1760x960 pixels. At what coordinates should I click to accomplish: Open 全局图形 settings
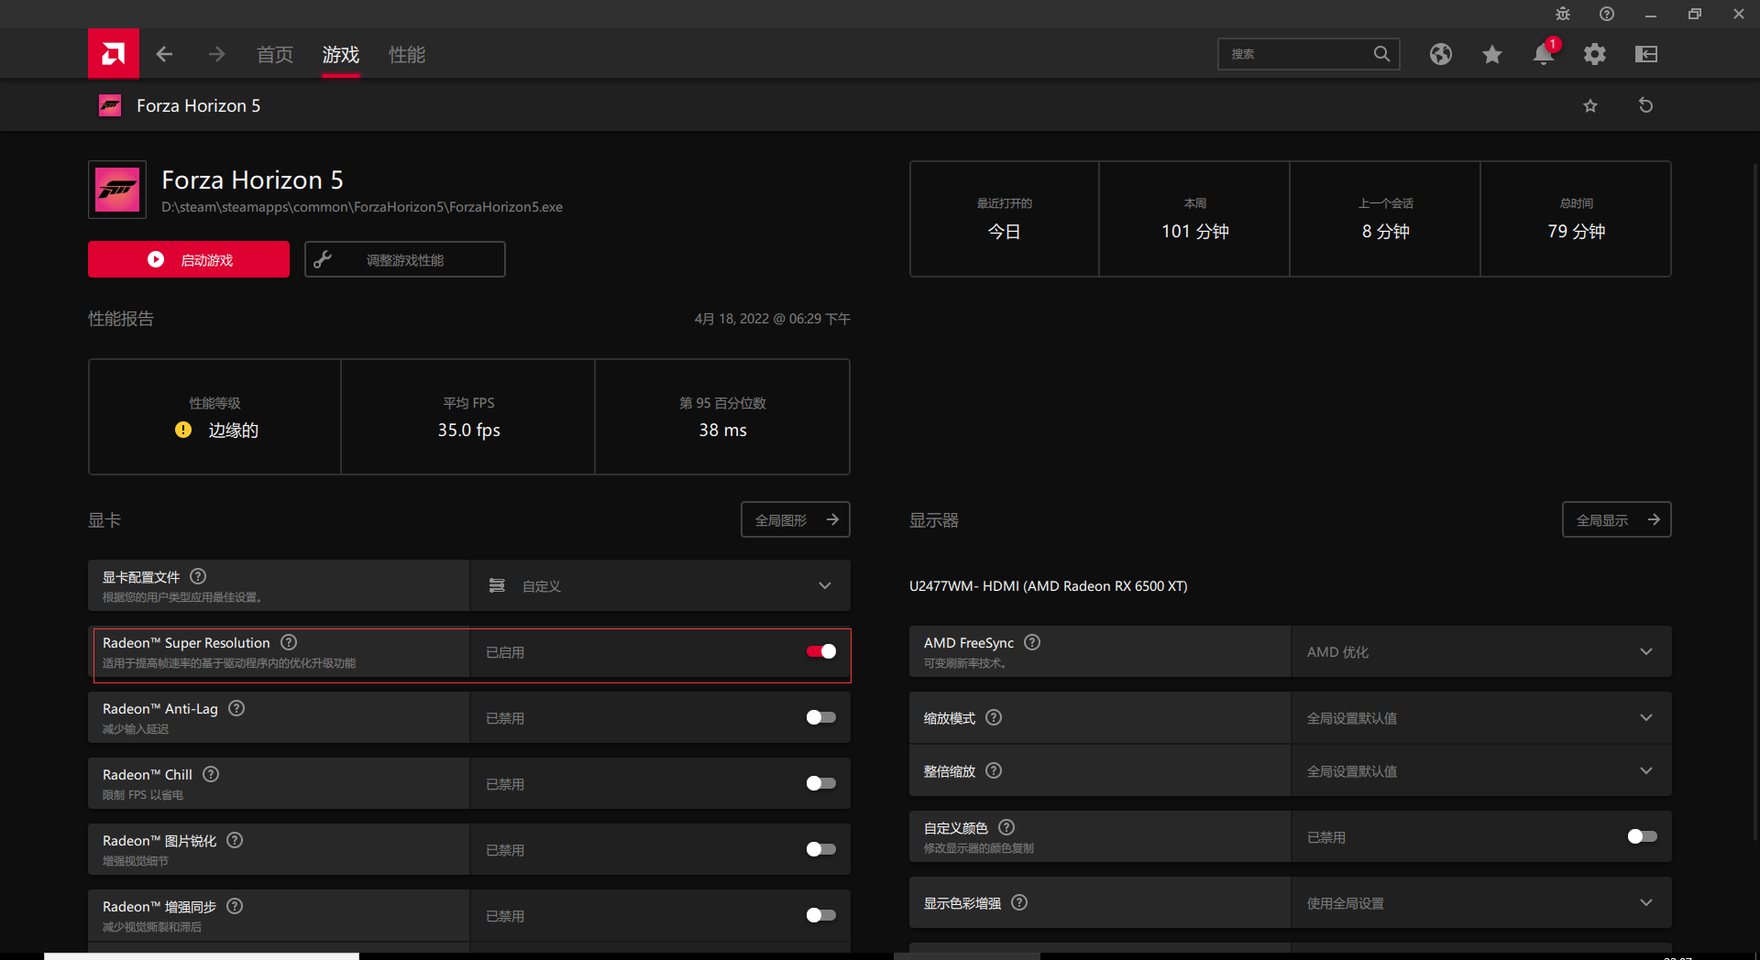(796, 519)
